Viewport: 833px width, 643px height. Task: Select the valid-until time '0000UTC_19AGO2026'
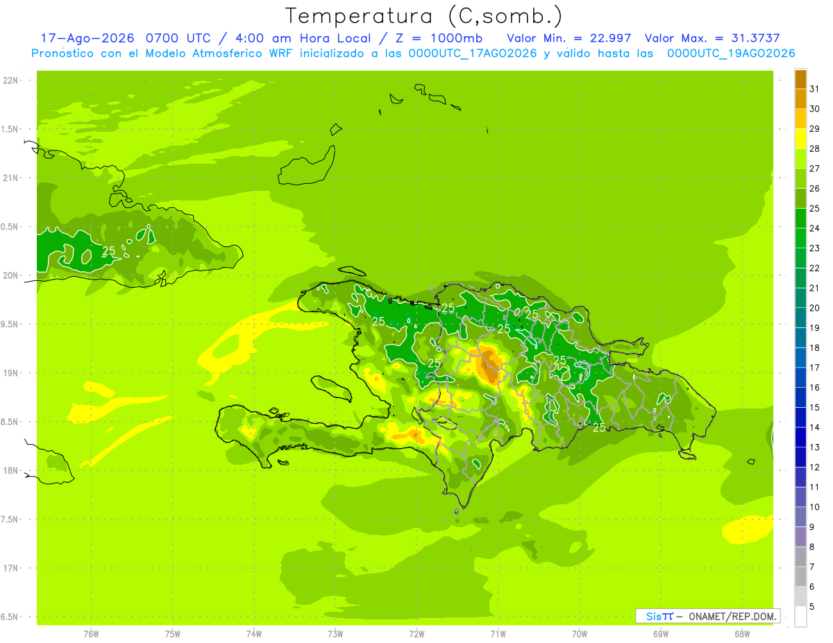[731, 53]
